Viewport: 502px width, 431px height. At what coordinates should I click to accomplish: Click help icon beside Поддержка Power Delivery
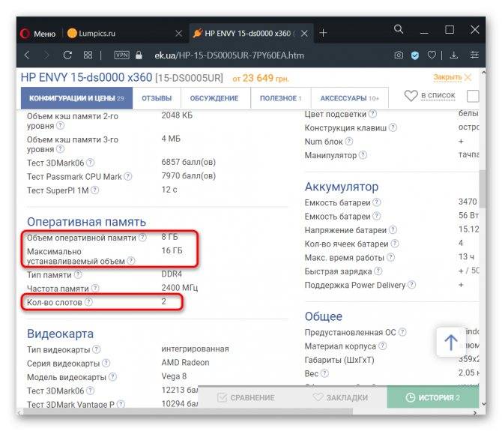pyautogui.click(x=412, y=285)
